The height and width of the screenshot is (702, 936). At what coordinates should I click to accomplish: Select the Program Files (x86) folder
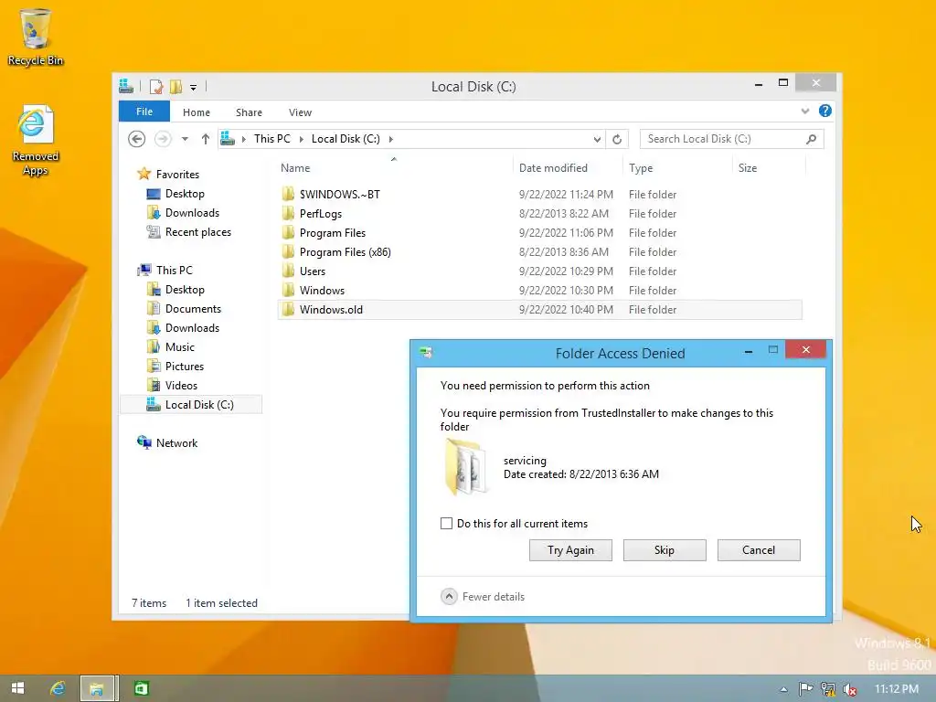tap(540, 251)
